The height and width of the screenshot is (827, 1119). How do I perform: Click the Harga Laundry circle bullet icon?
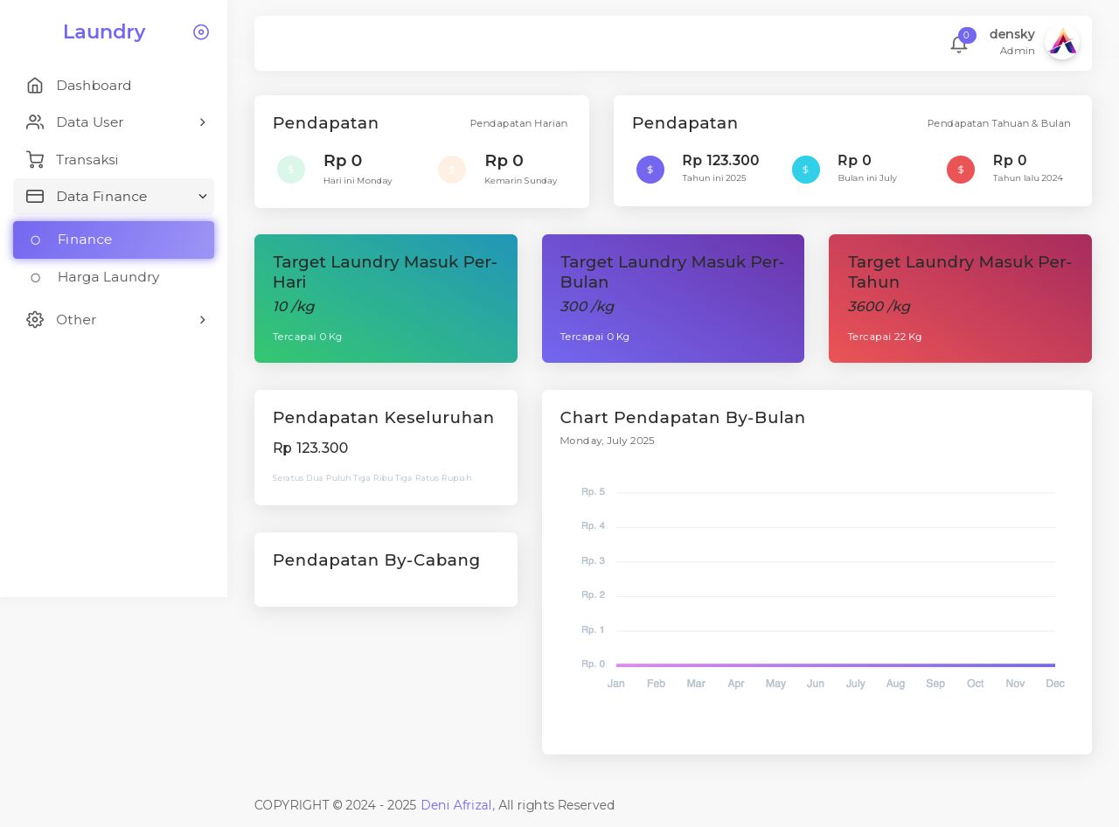(x=36, y=278)
